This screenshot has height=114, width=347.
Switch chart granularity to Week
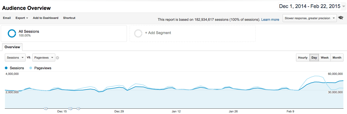point(325,58)
